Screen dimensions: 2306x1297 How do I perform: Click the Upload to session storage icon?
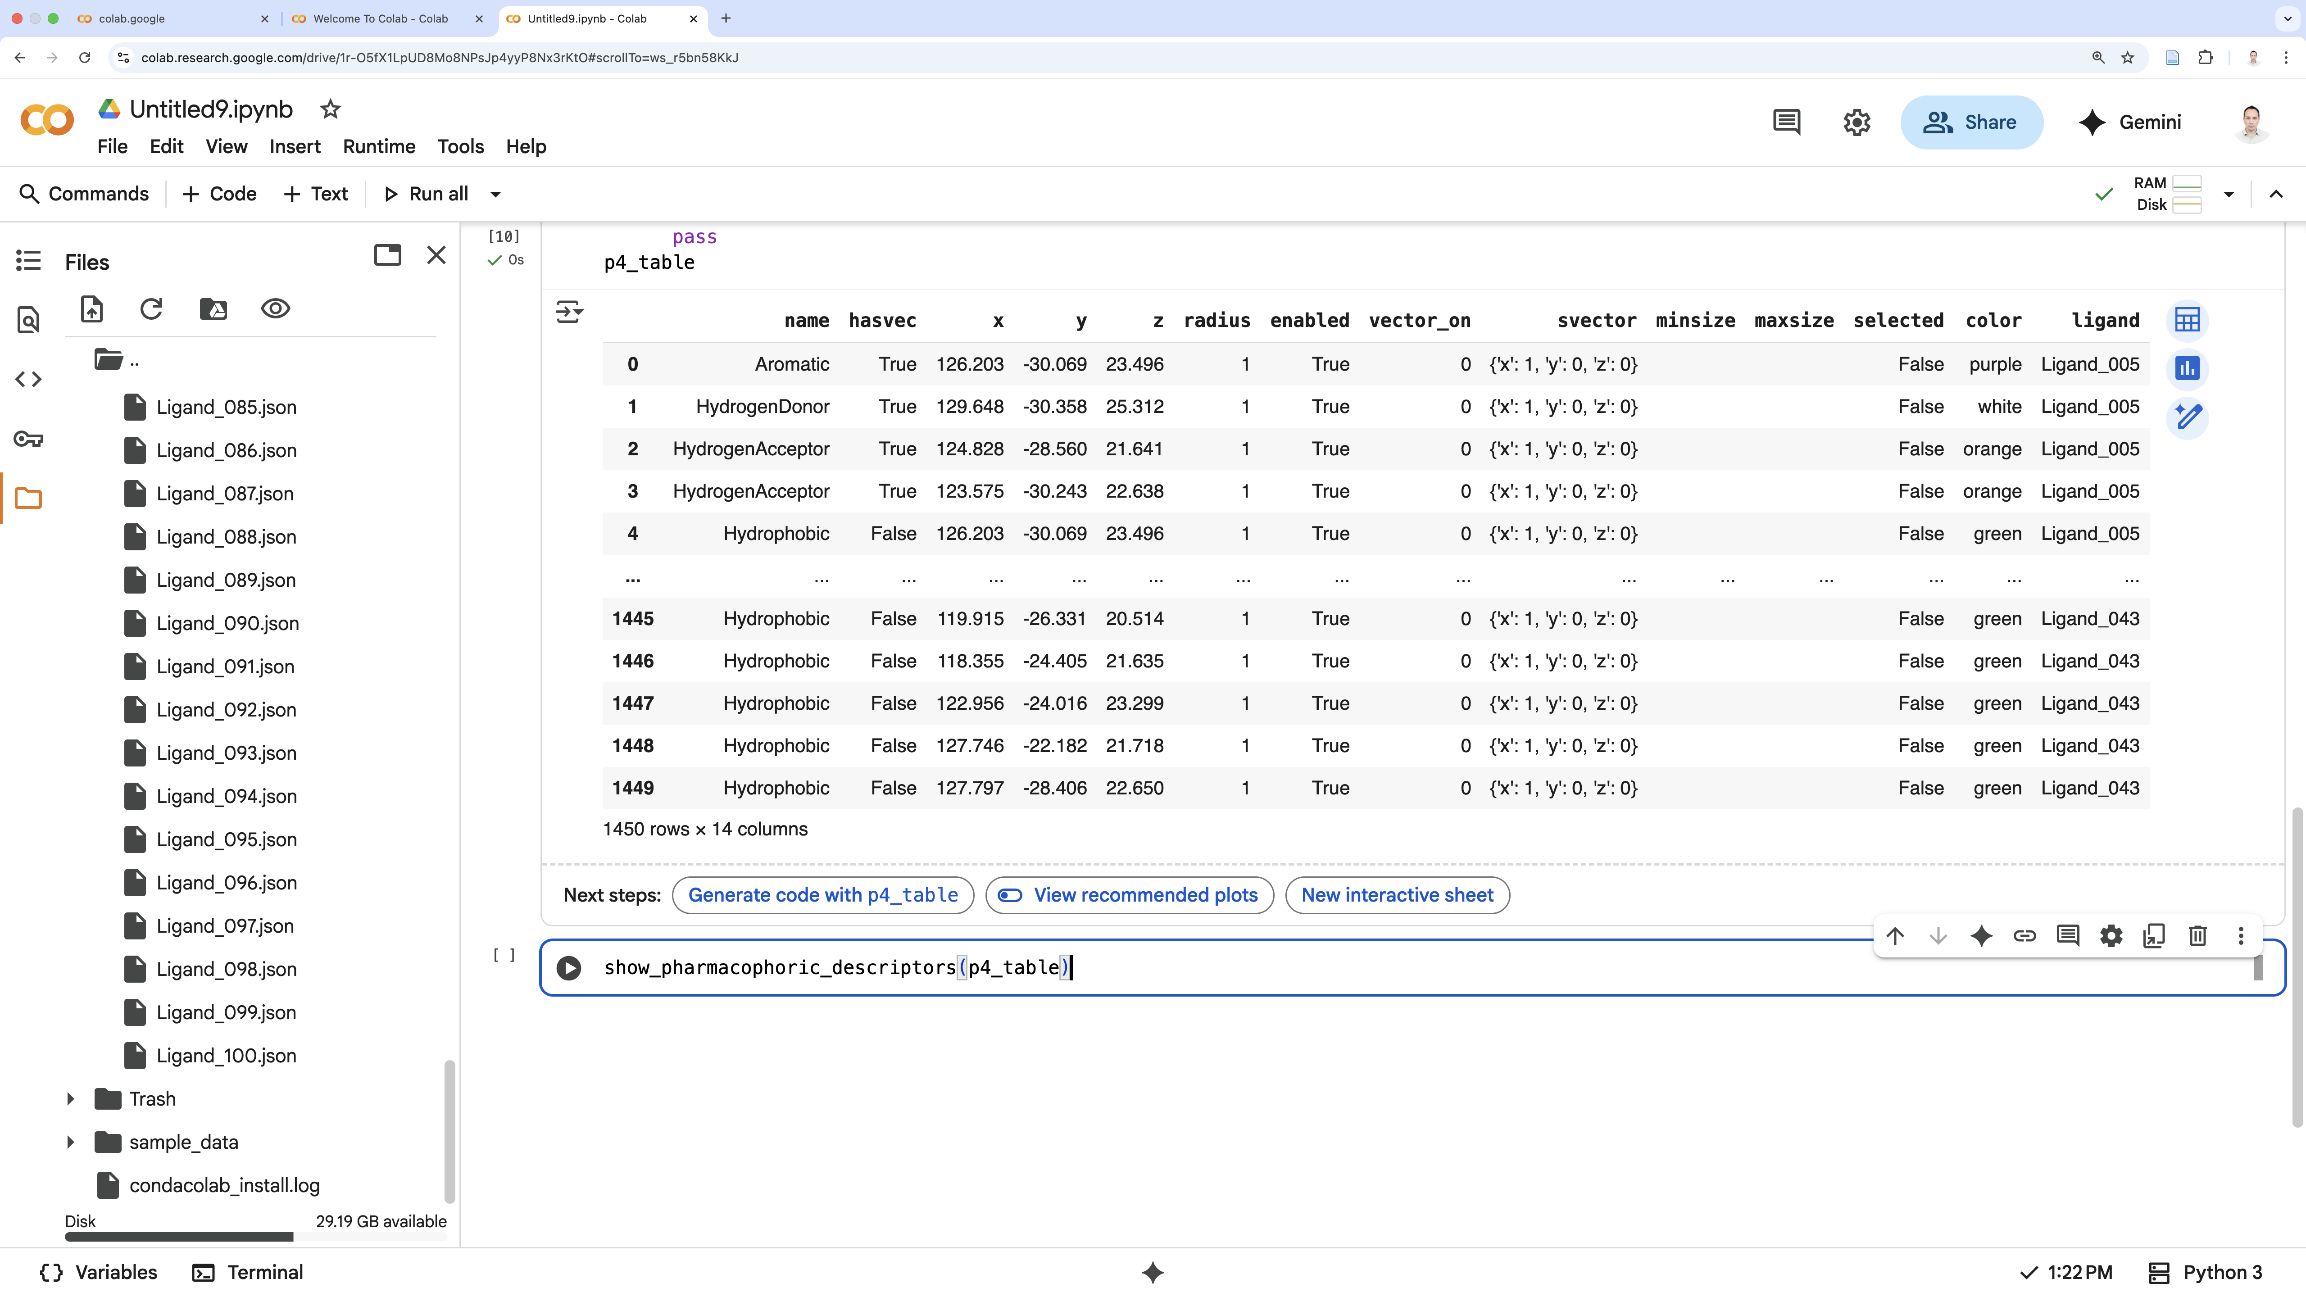(x=92, y=309)
